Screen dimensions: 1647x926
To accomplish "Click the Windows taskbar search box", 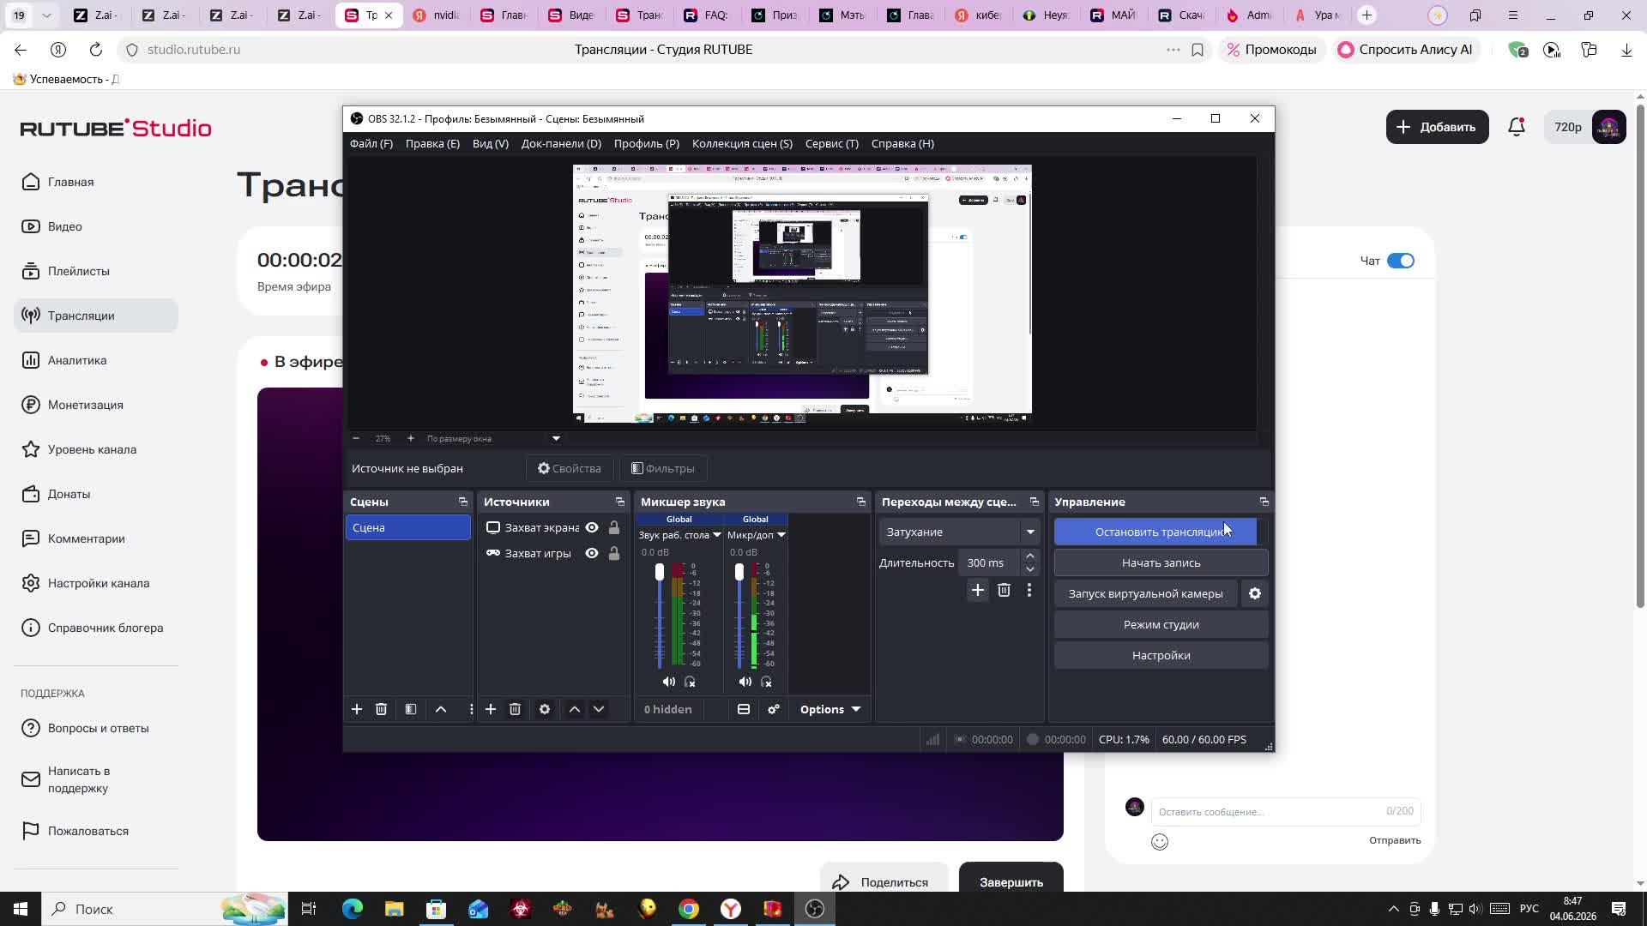I will (x=163, y=909).
